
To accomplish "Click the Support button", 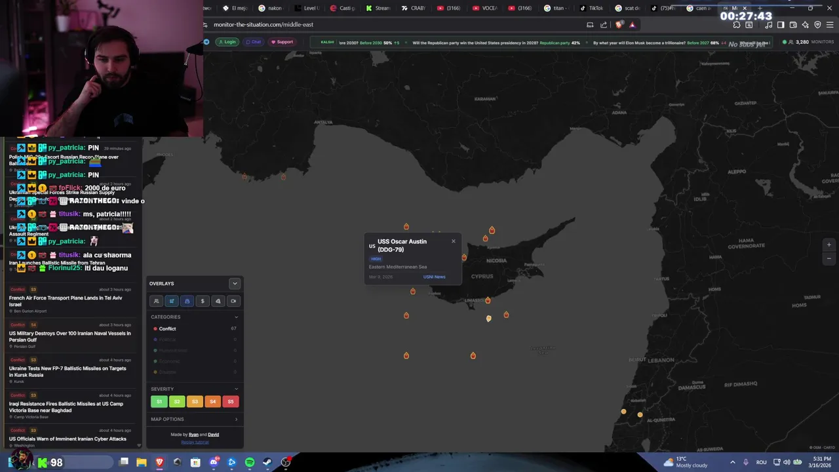I will pyautogui.click(x=282, y=42).
